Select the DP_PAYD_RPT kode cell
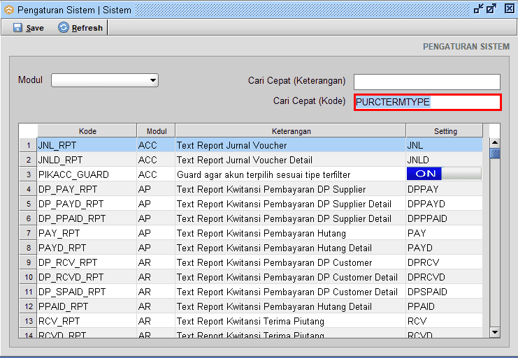The image size is (518, 358). (87, 204)
